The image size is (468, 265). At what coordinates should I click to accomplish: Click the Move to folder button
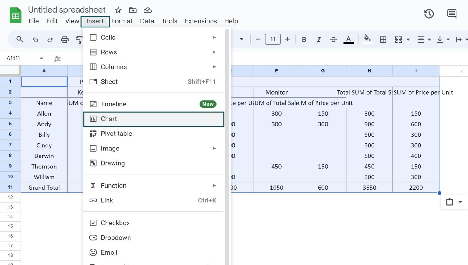click(x=133, y=10)
